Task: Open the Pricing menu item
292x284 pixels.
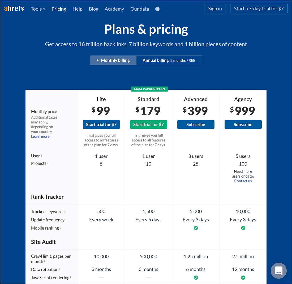Action: tap(59, 9)
